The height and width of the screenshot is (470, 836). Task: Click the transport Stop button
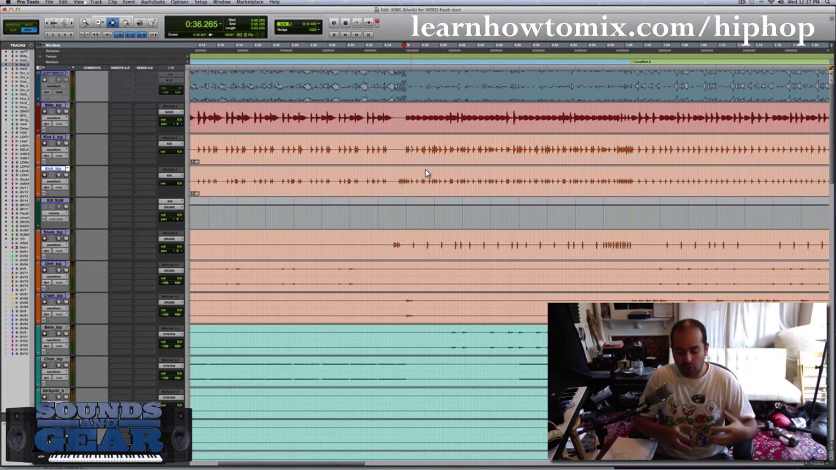click(345, 23)
